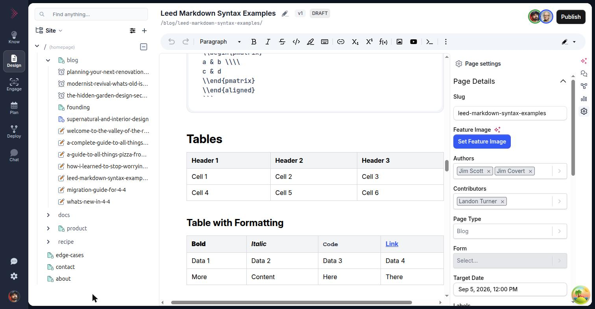595x309 pixels.
Task: Apply strikethrough formatting
Action: tap(282, 42)
